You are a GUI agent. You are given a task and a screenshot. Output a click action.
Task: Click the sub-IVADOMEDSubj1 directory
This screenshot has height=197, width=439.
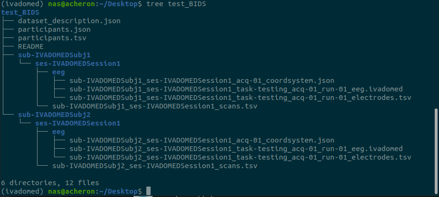tap(54, 55)
